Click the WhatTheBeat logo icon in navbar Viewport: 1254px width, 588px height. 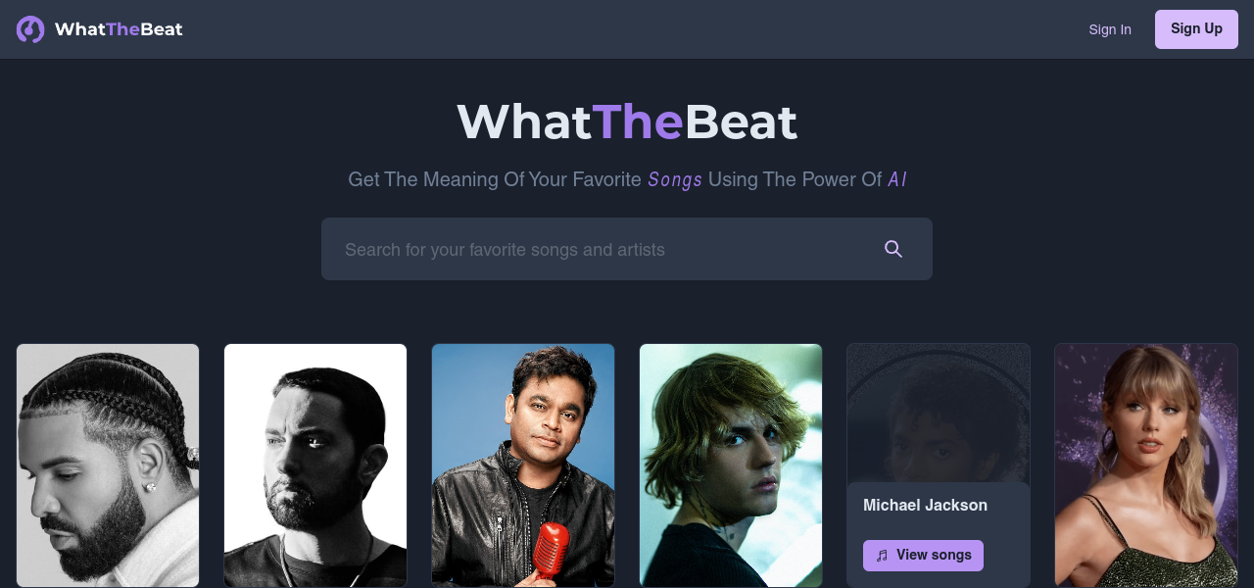(30, 29)
